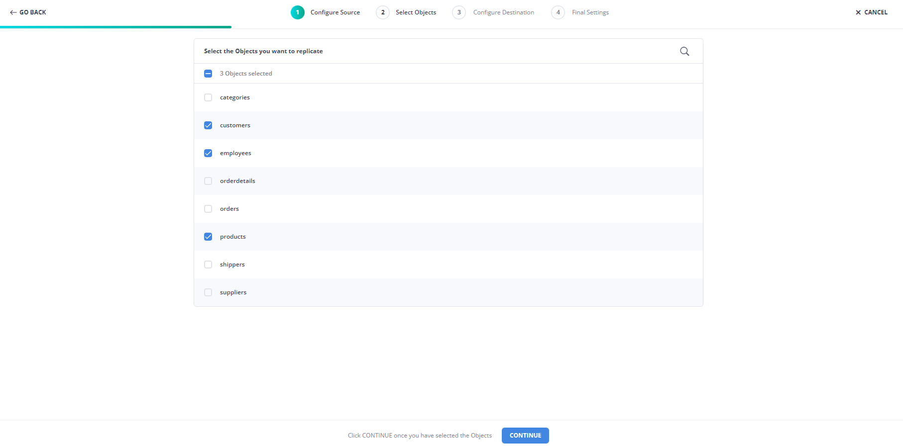Click the '3 Objects selected' text
The height and width of the screenshot is (446, 903).
pos(246,74)
